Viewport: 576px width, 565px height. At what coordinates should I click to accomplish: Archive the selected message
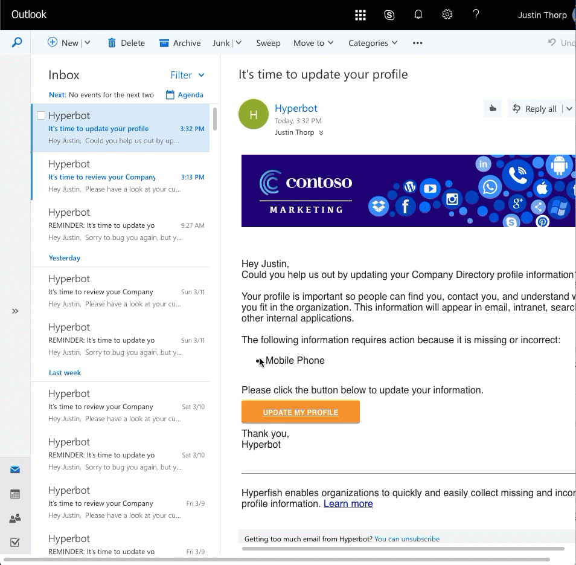pyautogui.click(x=180, y=43)
